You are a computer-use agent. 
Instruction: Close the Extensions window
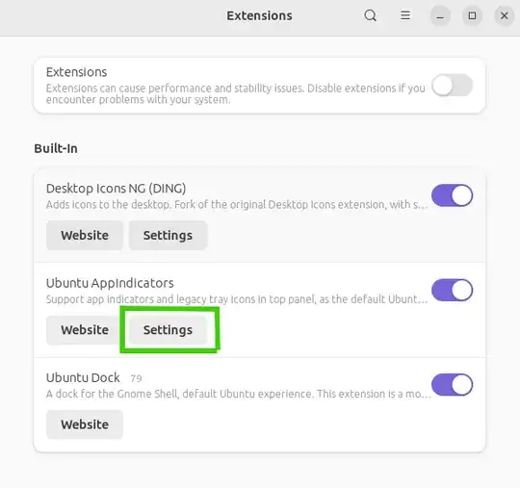[504, 16]
